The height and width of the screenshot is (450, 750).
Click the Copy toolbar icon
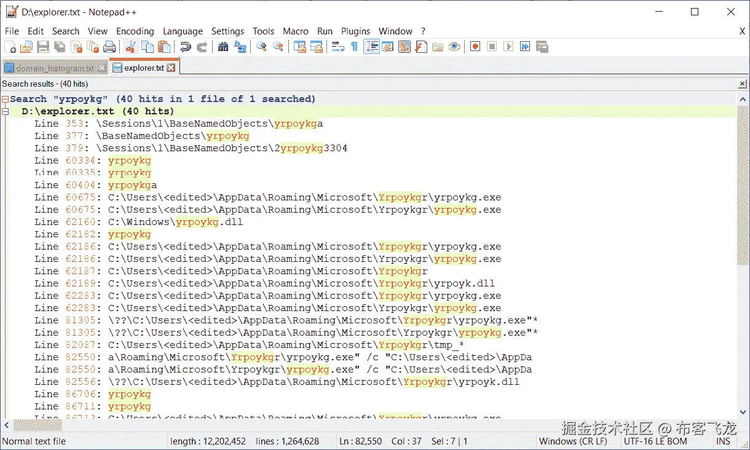tap(148, 47)
